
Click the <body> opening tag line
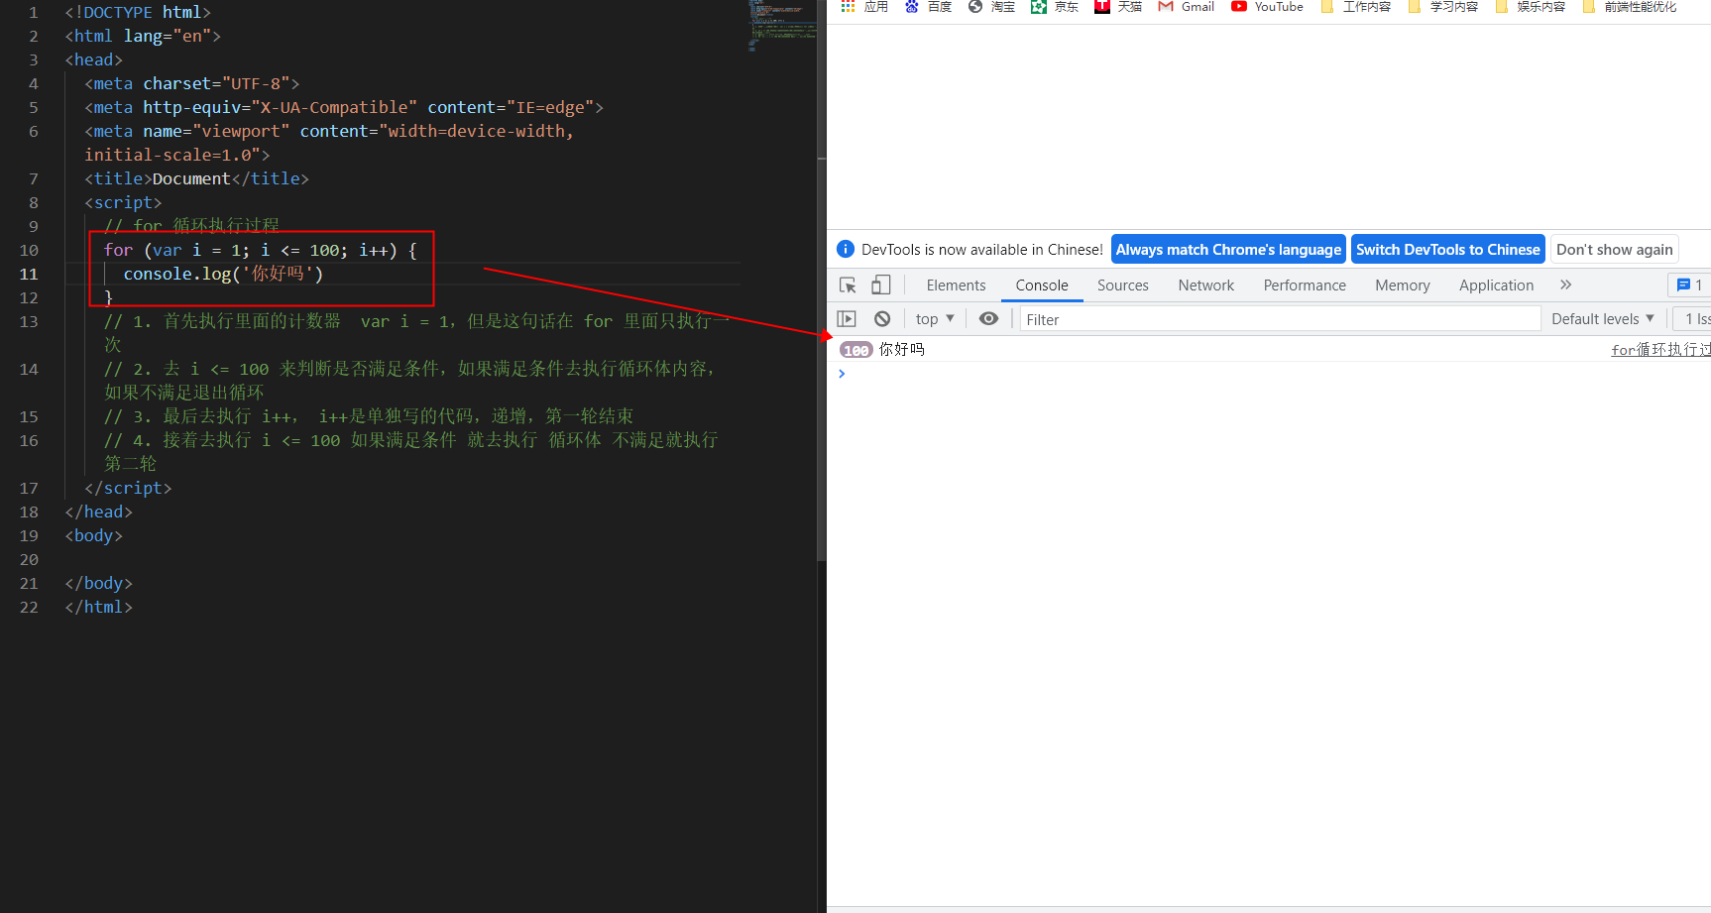pyautogui.click(x=94, y=535)
